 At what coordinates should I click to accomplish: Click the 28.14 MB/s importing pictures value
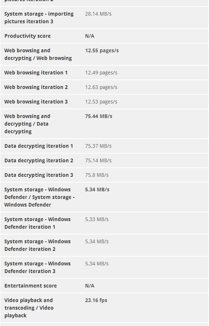coord(98,14)
